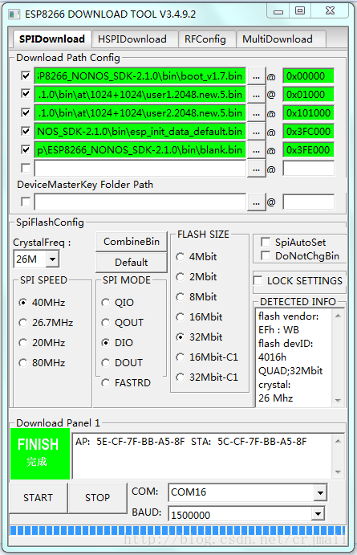
Task: Close the ESP8266 Download Tool window
Action: tap(331, 11)
